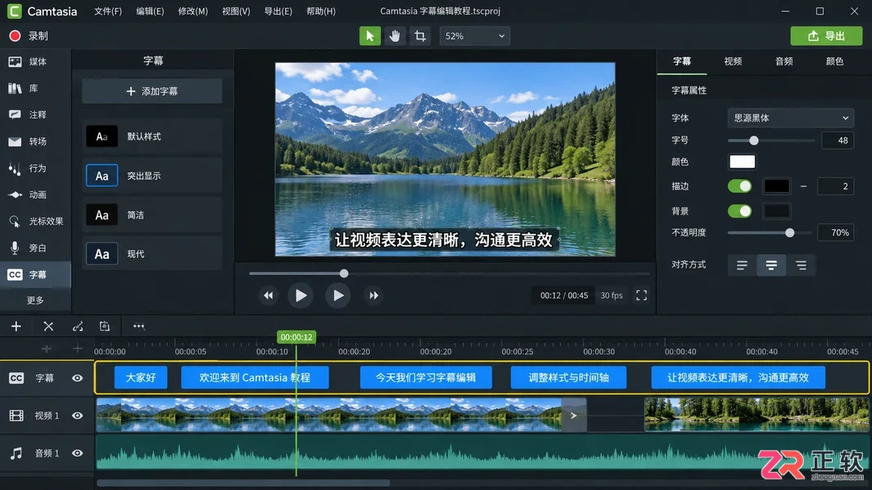
Task: Set caption alignment to right
Action: pos(801,266)
